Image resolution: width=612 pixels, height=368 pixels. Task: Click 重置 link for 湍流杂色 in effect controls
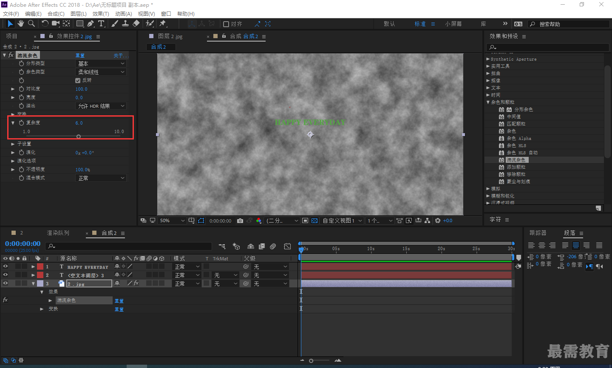[x=80, y=56]
